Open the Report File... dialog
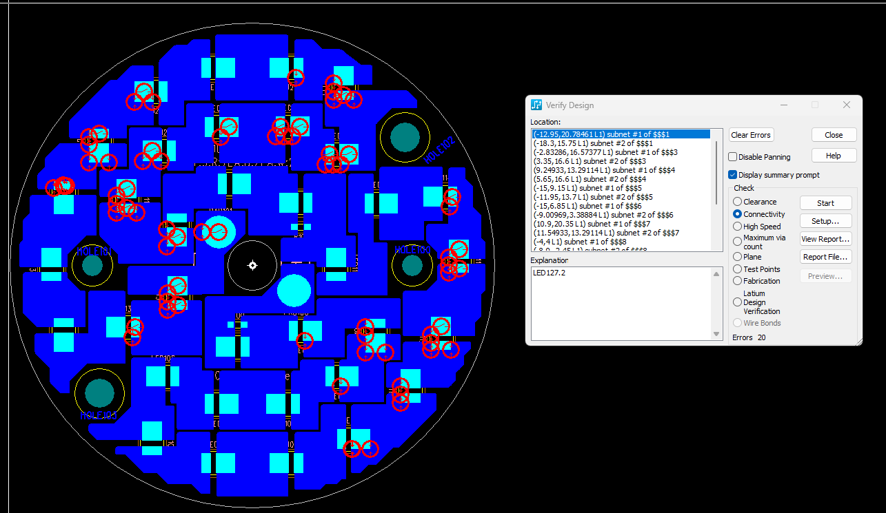The image size is (886, 513). click(825, 257)
